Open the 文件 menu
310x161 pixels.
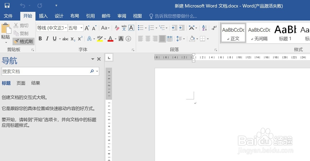coord(8,16)
